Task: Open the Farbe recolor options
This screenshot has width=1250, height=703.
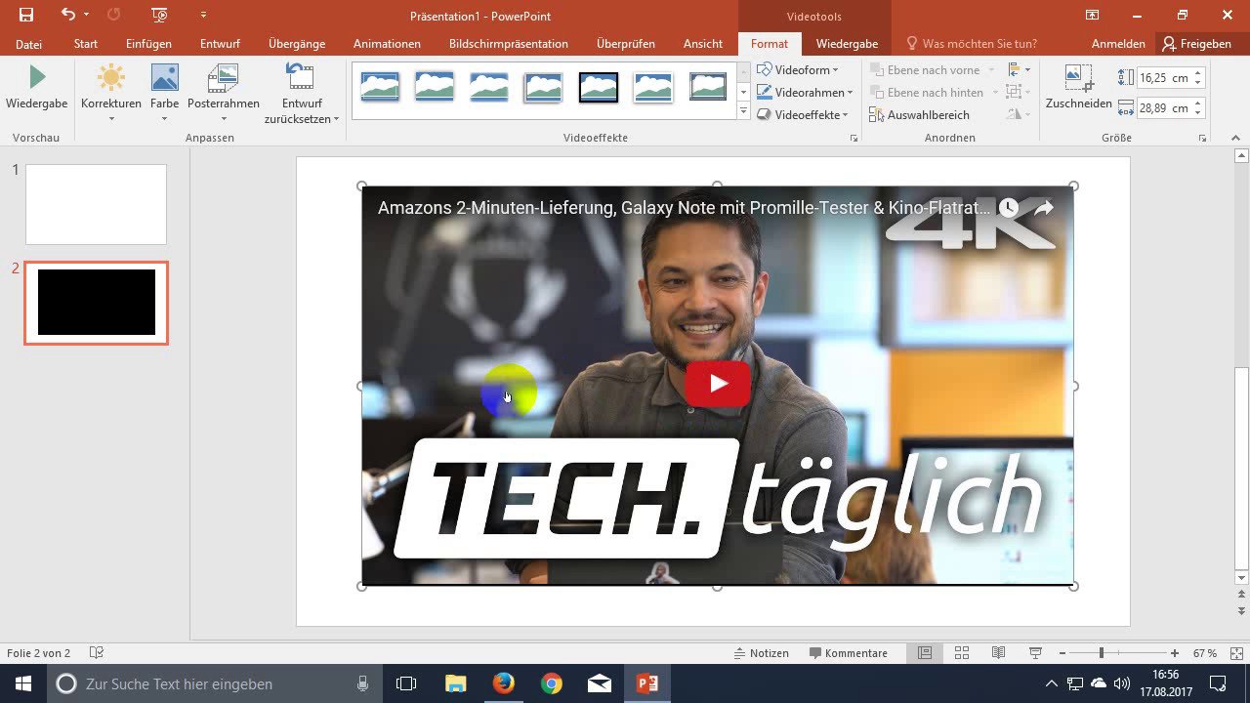Action: point(164,93)
